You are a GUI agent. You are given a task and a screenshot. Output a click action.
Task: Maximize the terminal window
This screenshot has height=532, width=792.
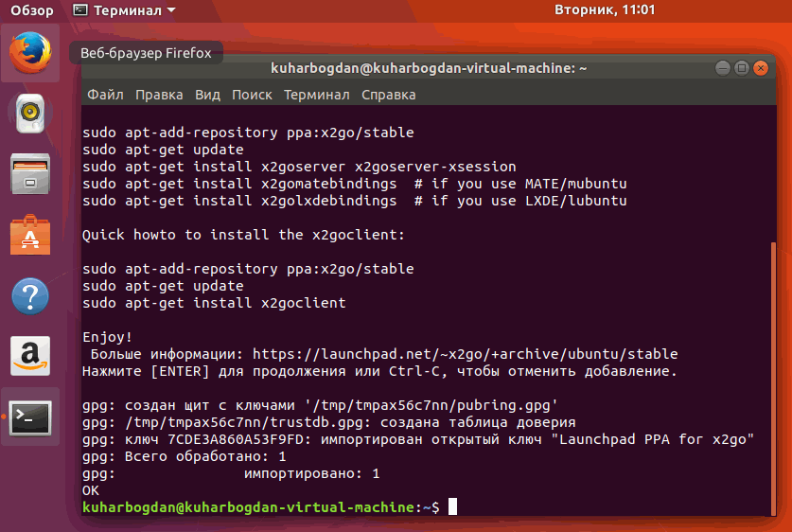tap(742, 68)
